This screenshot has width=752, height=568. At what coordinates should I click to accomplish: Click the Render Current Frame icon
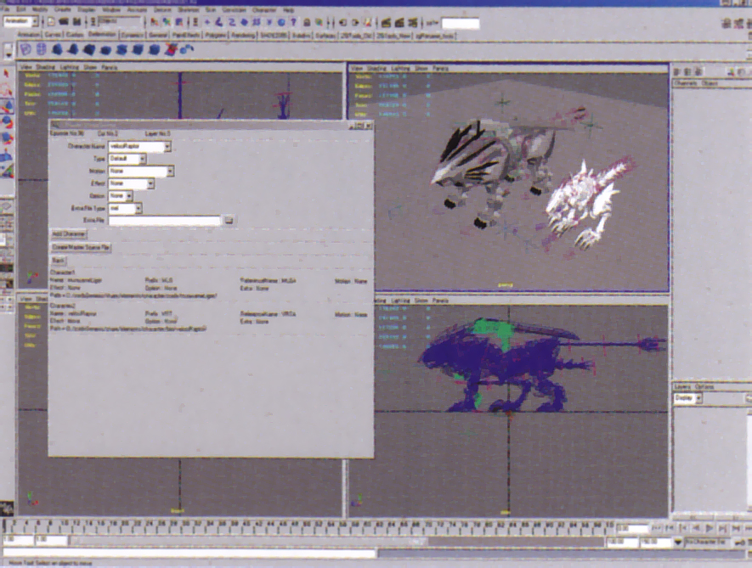(386, 23)
